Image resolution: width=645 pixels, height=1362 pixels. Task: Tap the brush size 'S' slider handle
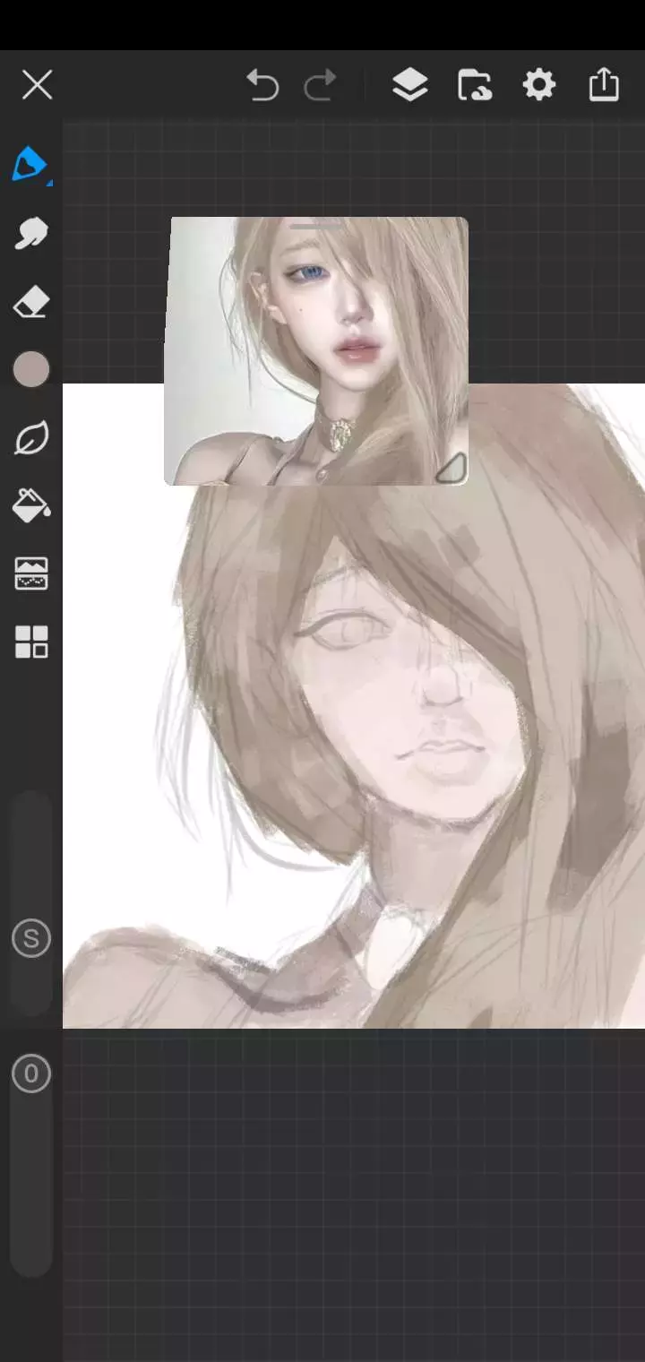31,939
